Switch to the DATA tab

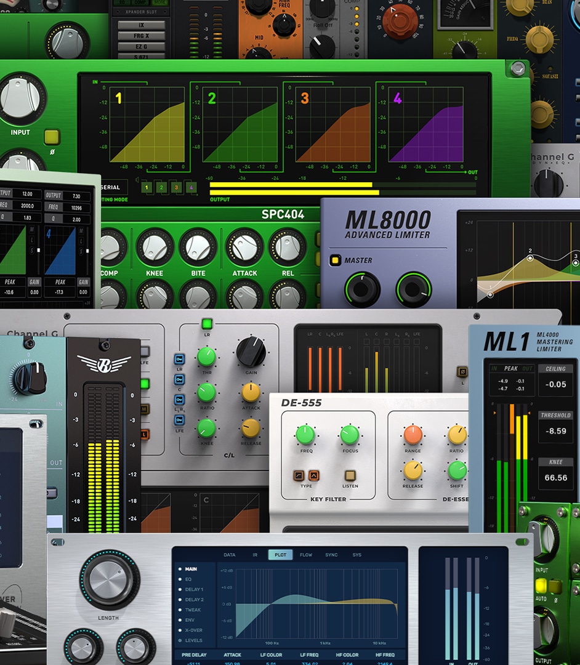pos(230,555)
